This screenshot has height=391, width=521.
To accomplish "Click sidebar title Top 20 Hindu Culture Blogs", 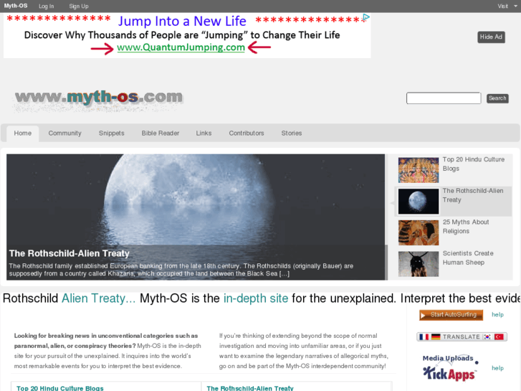I will tap(474, 164).
